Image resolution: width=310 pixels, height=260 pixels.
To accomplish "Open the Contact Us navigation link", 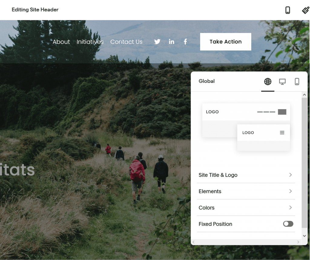I will (126, 42).
